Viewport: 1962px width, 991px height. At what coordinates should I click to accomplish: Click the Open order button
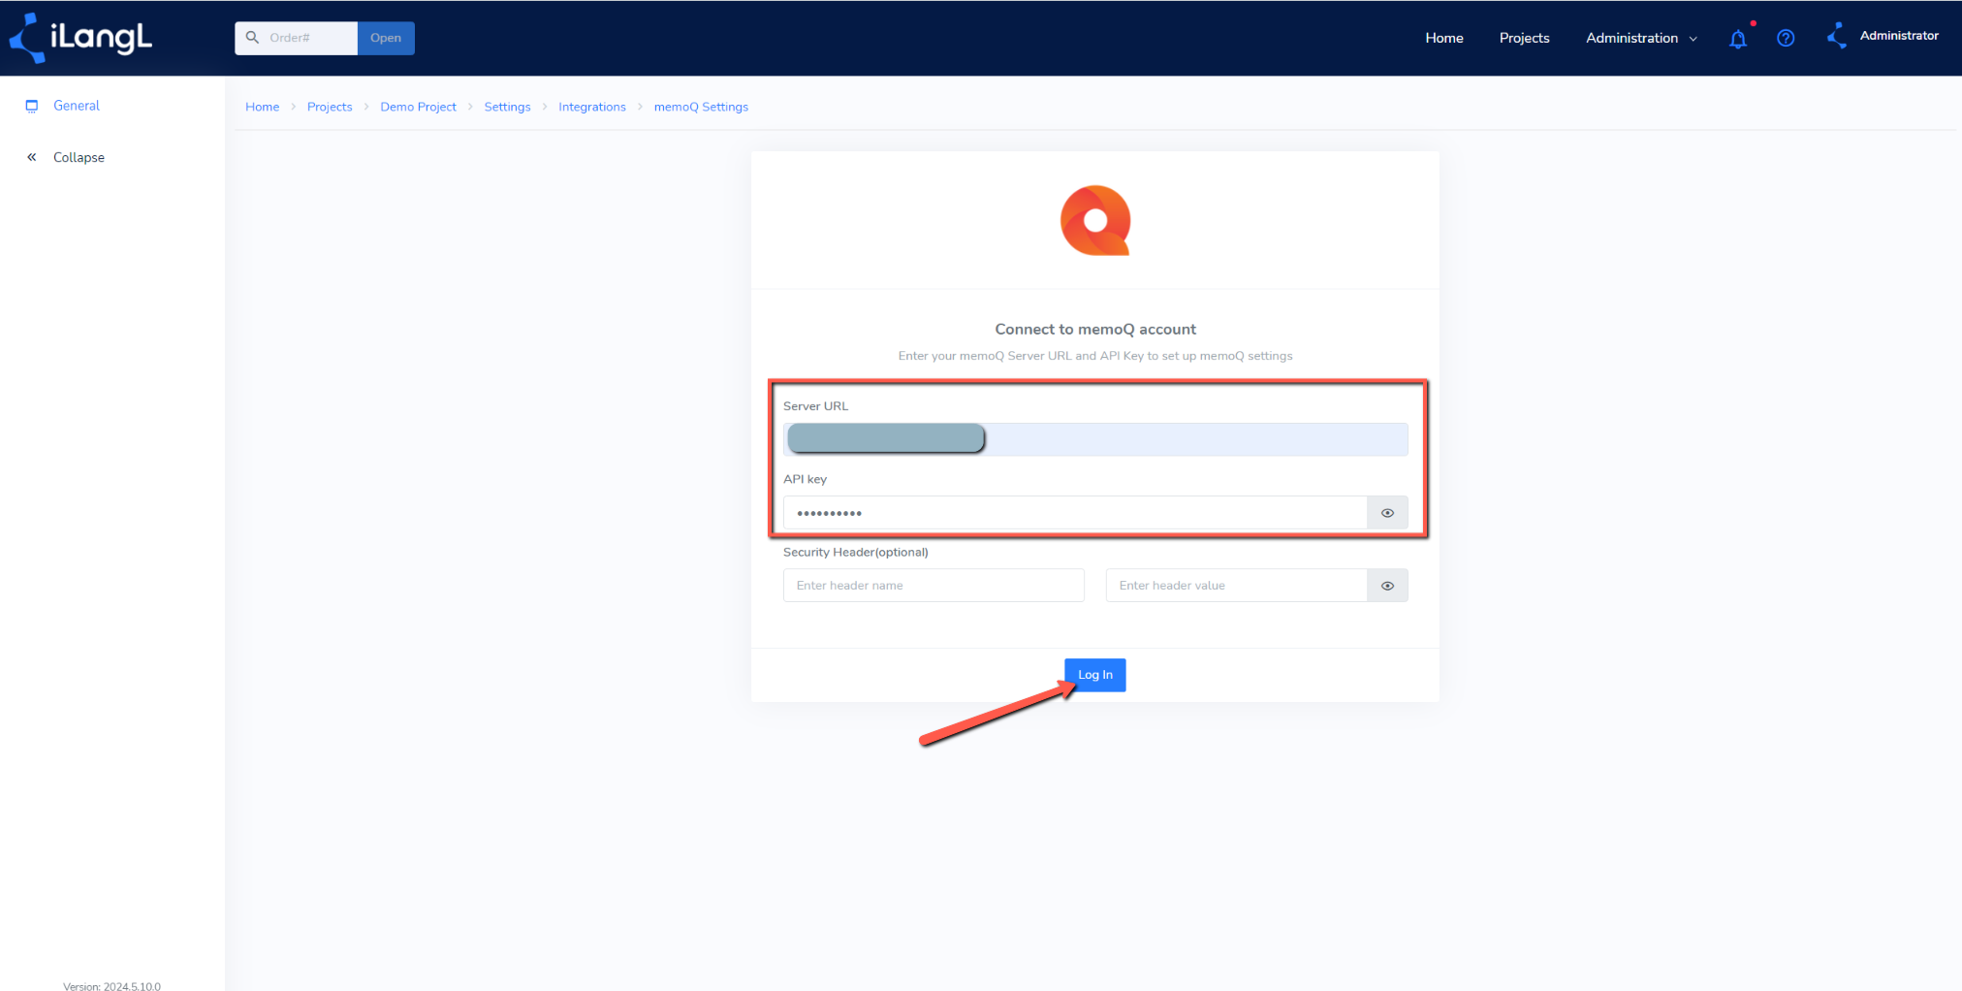pos(386,38)
